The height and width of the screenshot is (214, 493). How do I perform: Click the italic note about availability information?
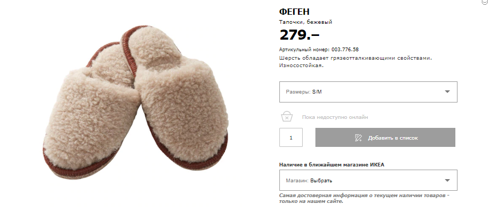364,198
